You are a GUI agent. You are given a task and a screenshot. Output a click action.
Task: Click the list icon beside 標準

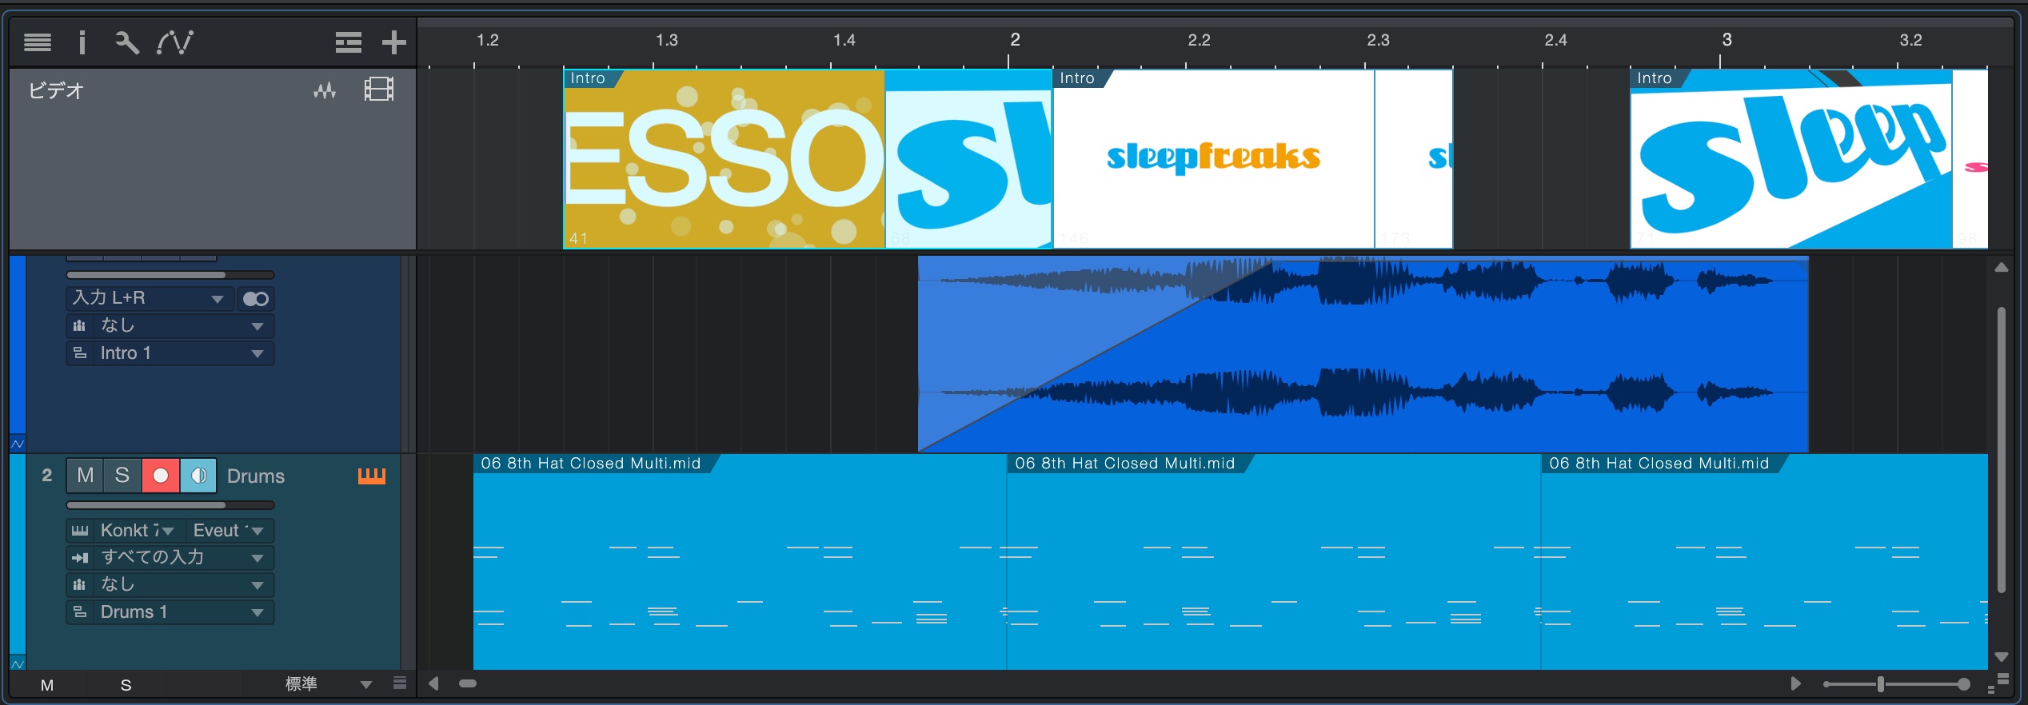(x=400, y=683)
